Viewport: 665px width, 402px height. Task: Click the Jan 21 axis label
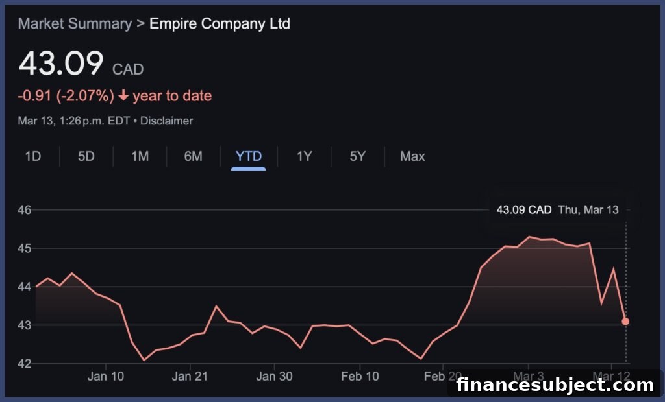[x=190, y=376]
